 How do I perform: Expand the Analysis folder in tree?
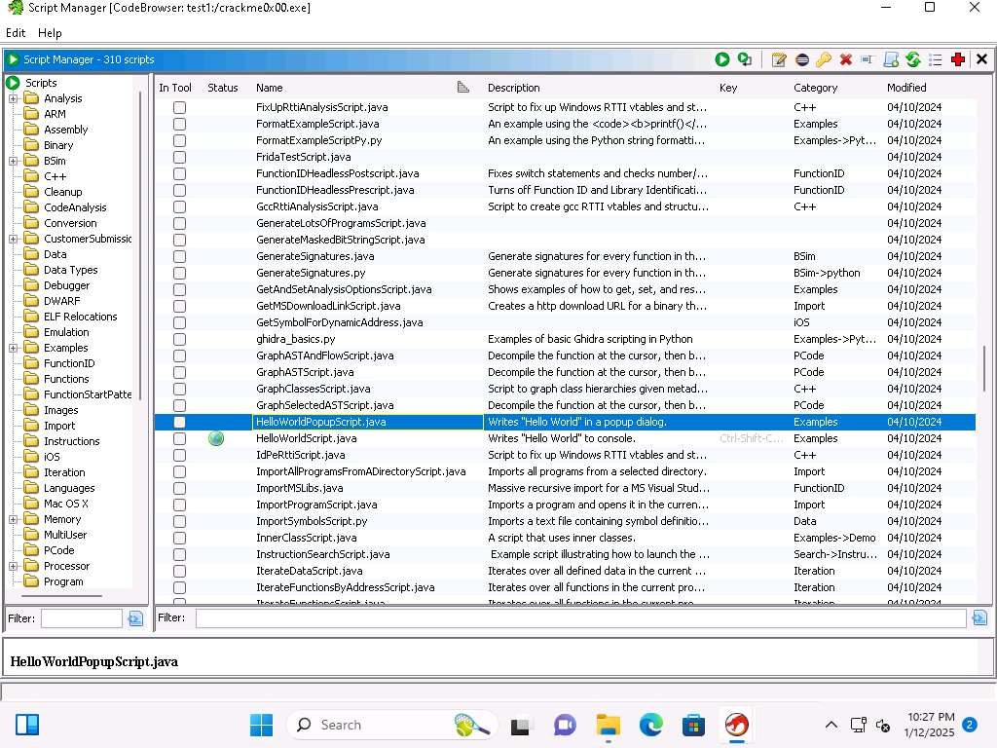coord(14,98)
